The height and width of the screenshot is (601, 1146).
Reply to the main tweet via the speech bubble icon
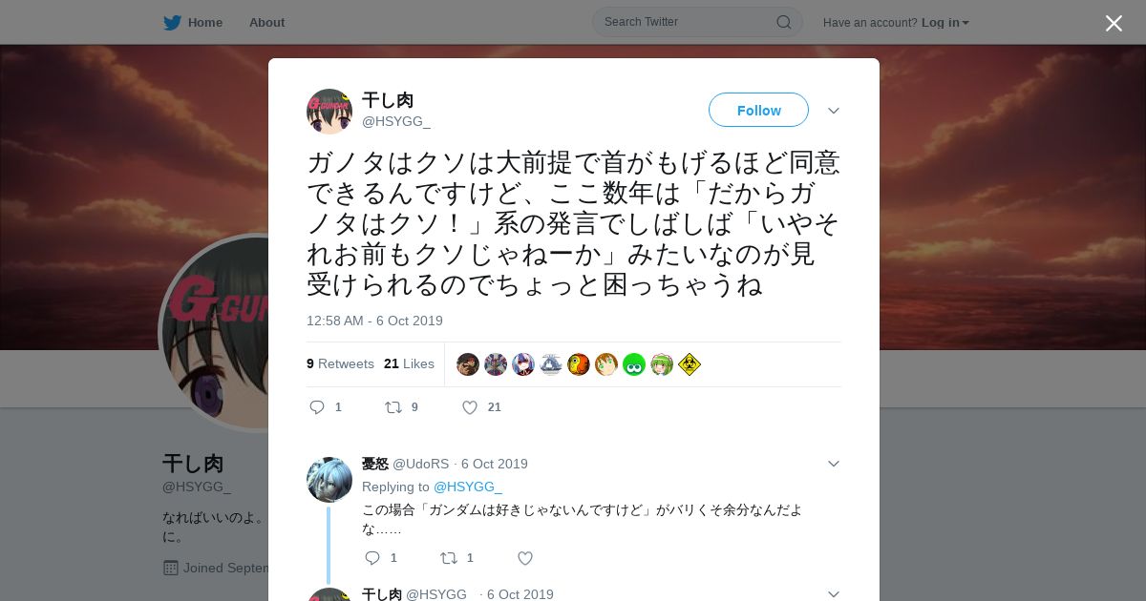pos(317,407)
